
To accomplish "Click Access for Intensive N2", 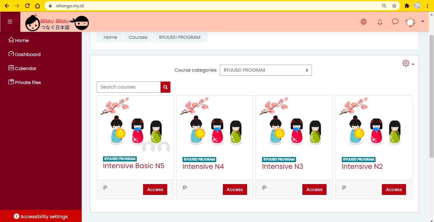I will (394, 190).
